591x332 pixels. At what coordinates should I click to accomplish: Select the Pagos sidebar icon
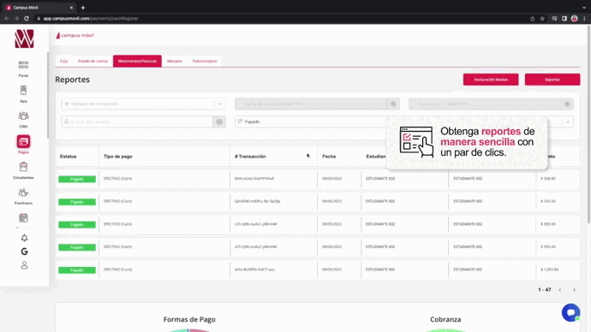pos(23,144)
